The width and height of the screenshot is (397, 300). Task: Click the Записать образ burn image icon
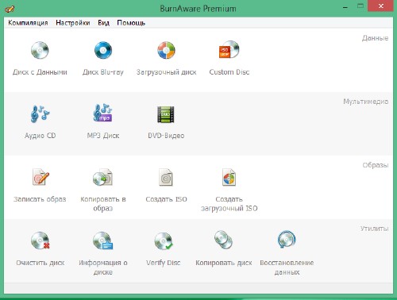pos(40,177)
